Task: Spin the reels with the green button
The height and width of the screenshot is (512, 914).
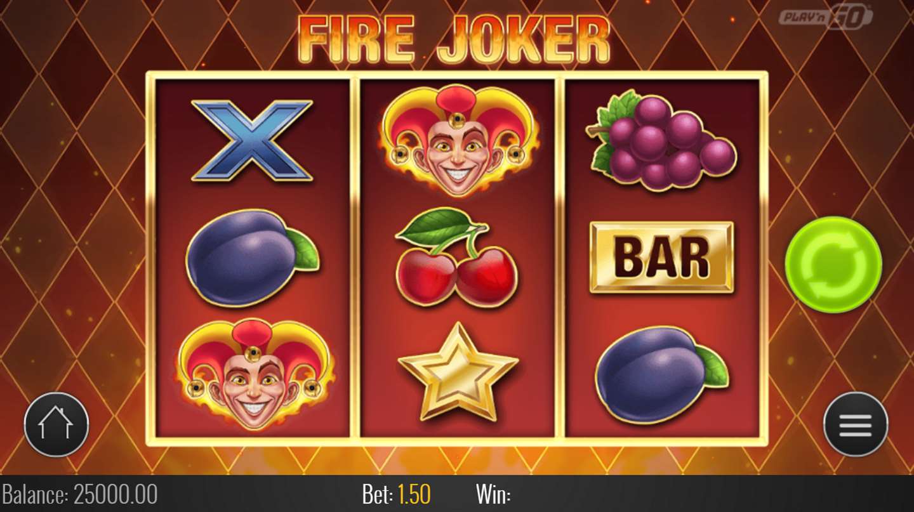Action: (x=833, y=264)
